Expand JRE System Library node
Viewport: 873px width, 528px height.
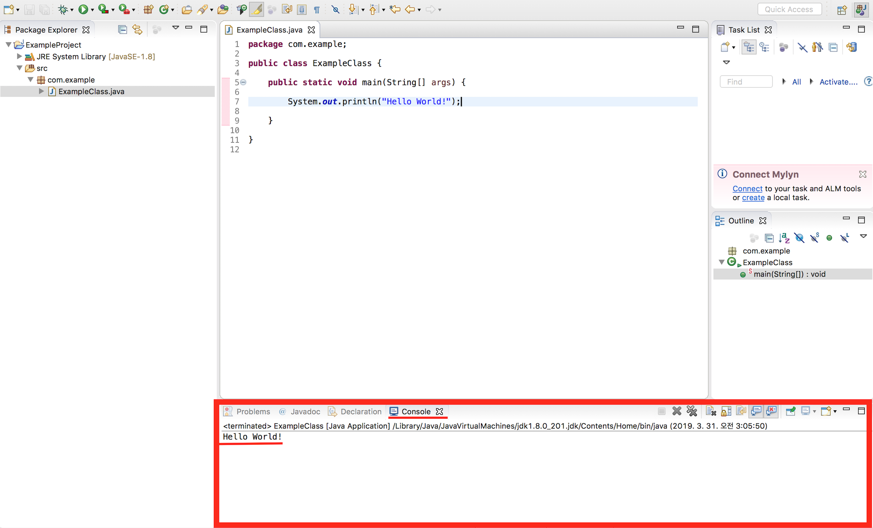click(19, 56)
